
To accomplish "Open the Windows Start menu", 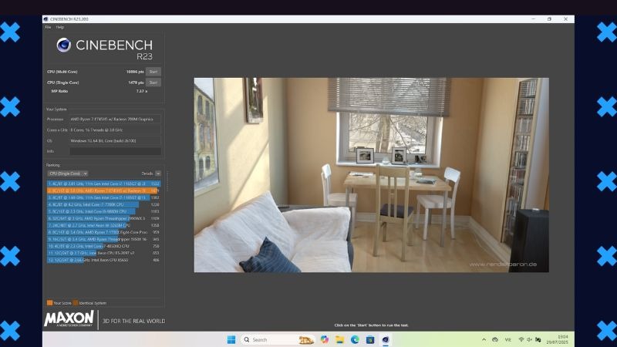I will click(231, 339).
